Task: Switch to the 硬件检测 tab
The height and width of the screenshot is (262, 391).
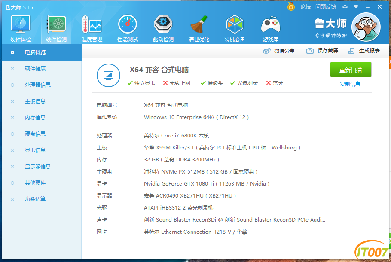Action: click(x=56, y=29)
